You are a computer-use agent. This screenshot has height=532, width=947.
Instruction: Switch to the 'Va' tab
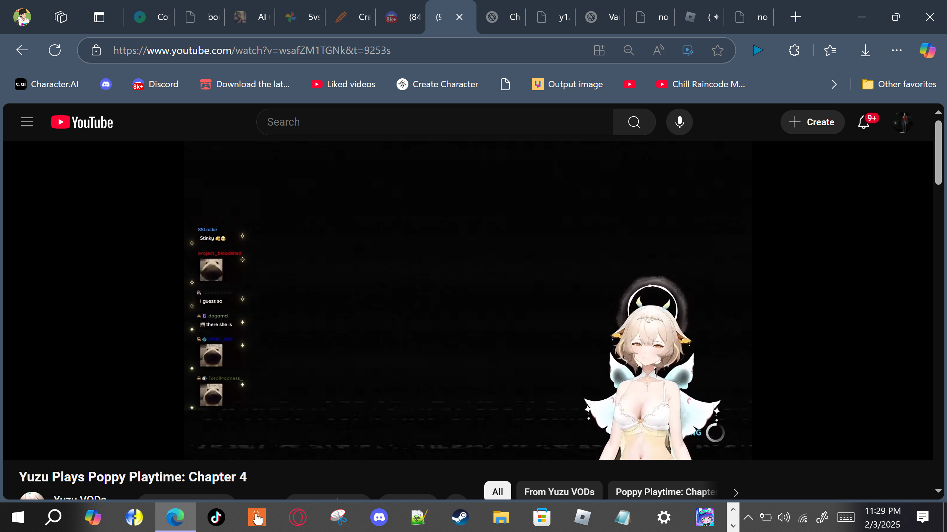[x=601, y=17]
